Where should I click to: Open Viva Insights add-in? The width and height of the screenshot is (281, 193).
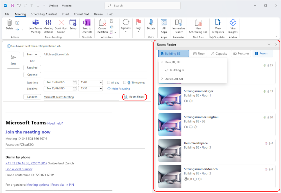pyautogui.click(x=233, y=26)
